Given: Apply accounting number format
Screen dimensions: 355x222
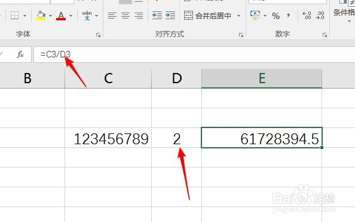Looking at the screenshot, I should (255, 16).
